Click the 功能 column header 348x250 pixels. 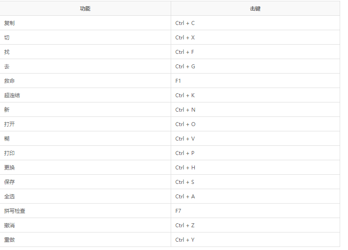click(85, 8)
